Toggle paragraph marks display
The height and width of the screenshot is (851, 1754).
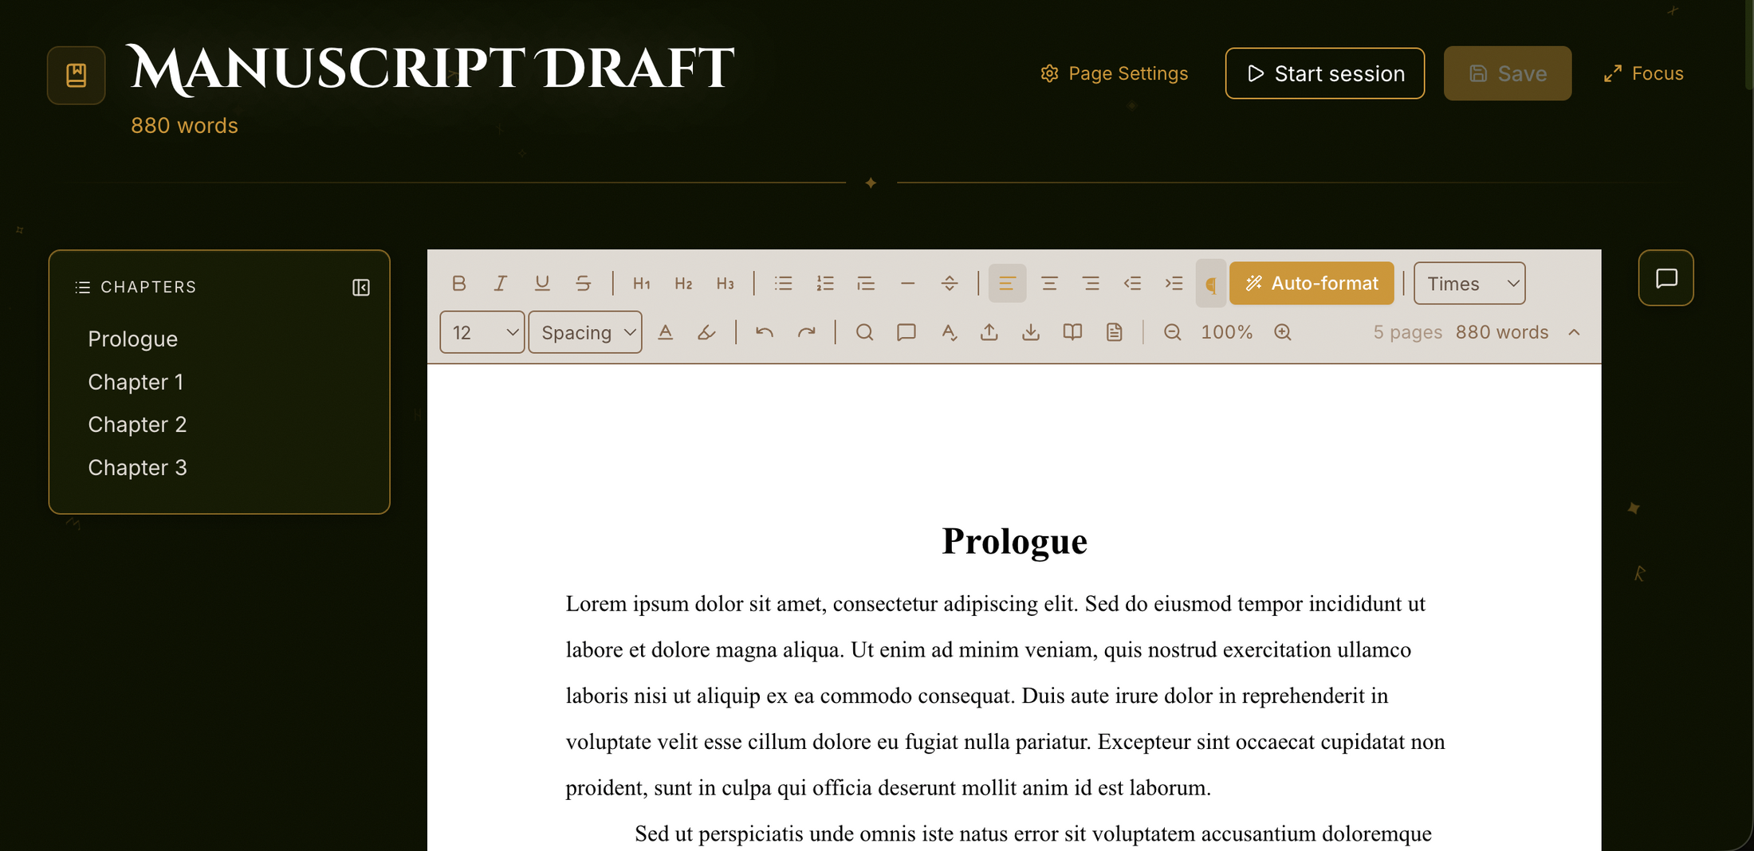click(1211, 284)
